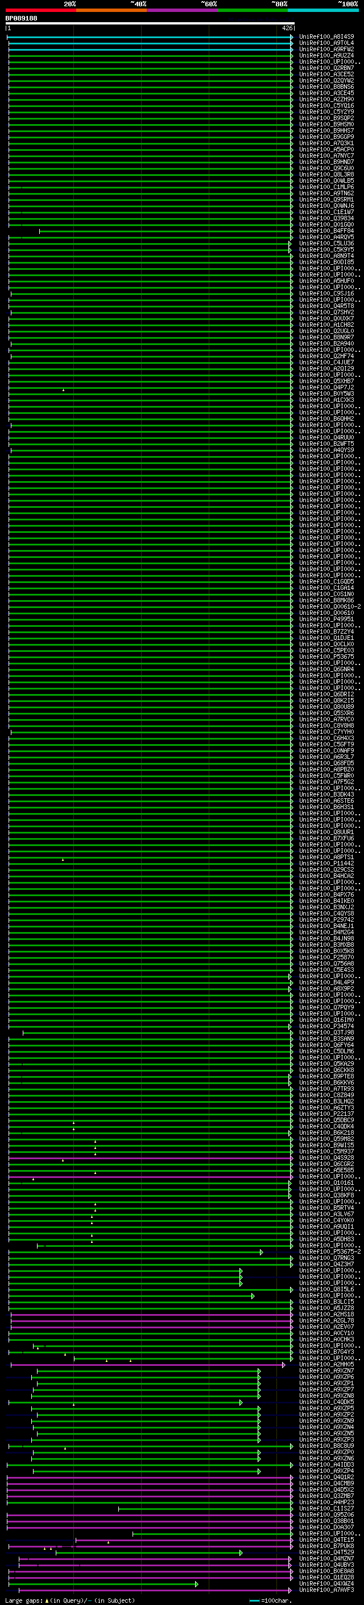Select the UniRef100_C5DLM6 label
This screenshot has height=1605, width=364.
pos(326,1051)
